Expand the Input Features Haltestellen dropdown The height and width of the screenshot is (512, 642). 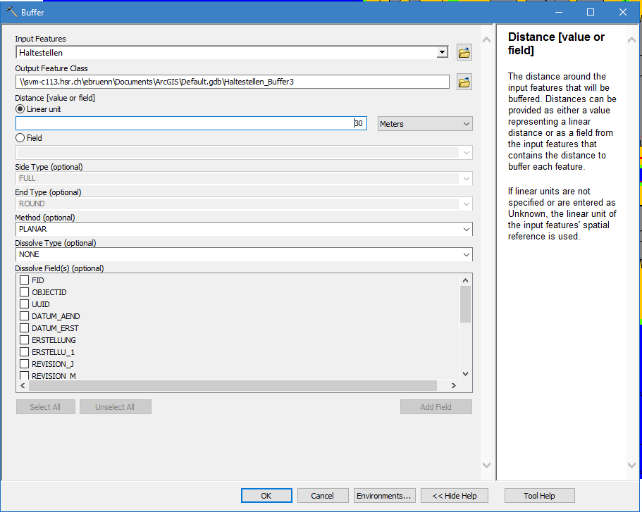coord(442,53)
